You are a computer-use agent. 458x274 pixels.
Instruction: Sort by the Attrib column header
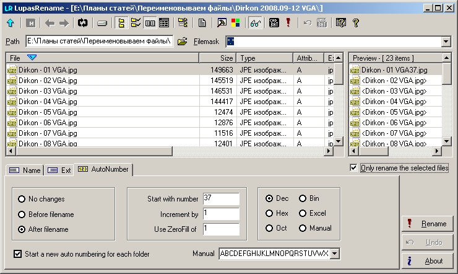309,58
